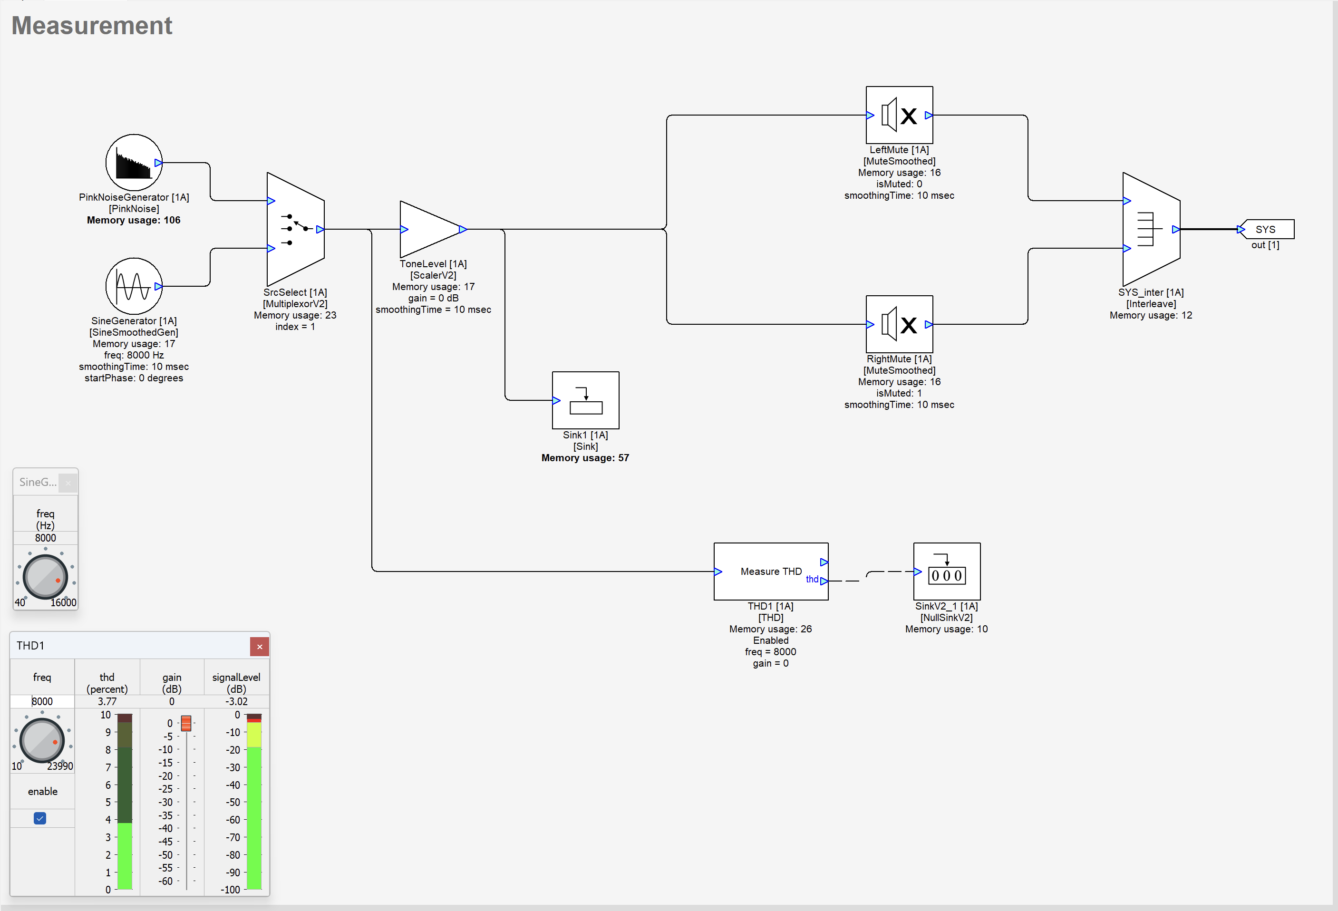Toggle the THD1 enable checkbox
Image resolution: width=1338 pixels, height=911 pixels.
(40, 818)
